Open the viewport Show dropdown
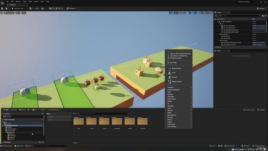 click(24, 13)
